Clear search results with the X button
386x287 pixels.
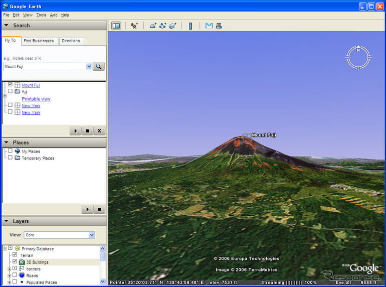pos(99,131)
